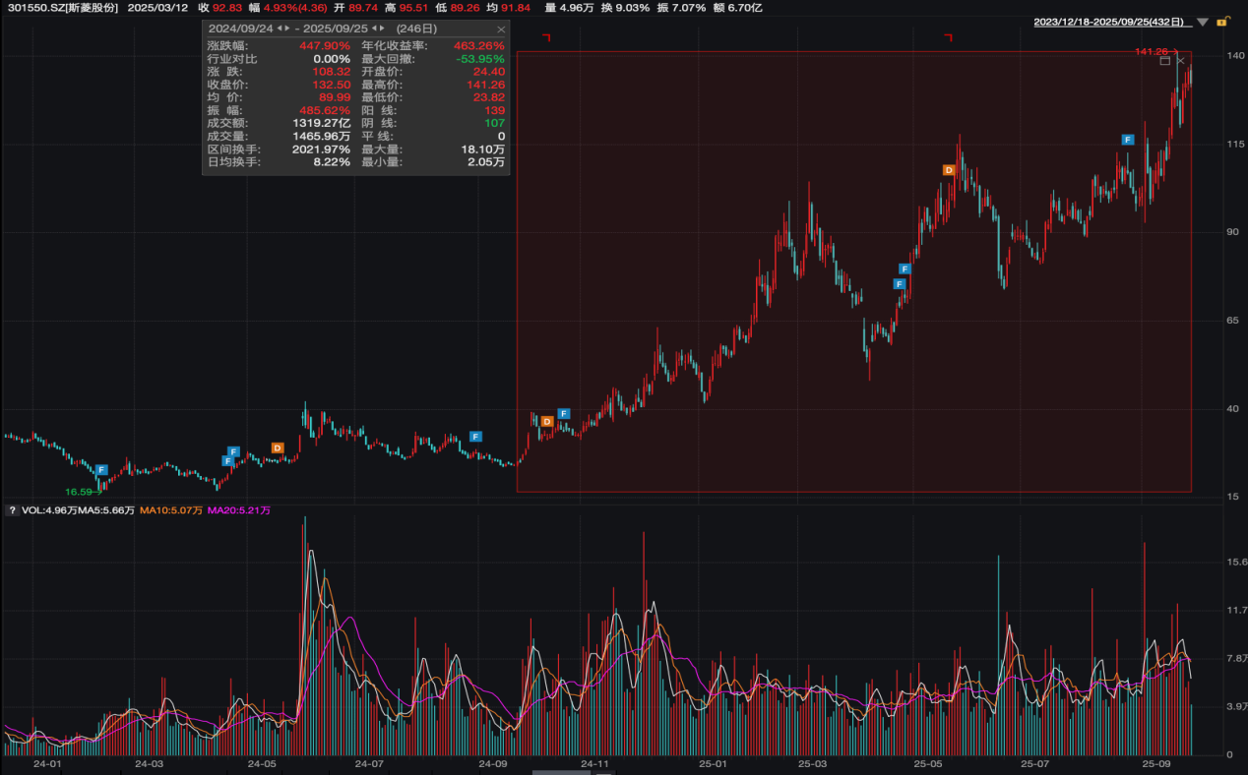Click the MA10 volume indicator label
The height and width of the screenshot is (775, 1248).
171,510
